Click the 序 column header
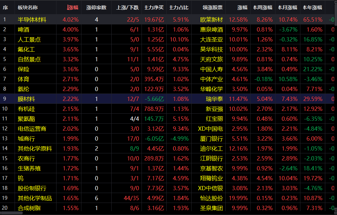Screen dimensions: 337x215 pos(5,7)
